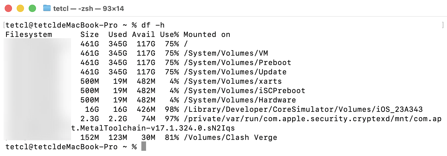
Task: Click the 98% usage value
Action: click(x=172, y=109)
